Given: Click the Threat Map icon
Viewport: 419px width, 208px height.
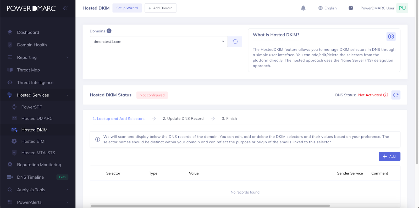Looking at the screenshot, I should click(10, 70).
